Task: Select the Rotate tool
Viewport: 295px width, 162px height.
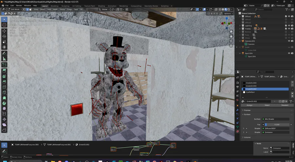Action: 4,36
